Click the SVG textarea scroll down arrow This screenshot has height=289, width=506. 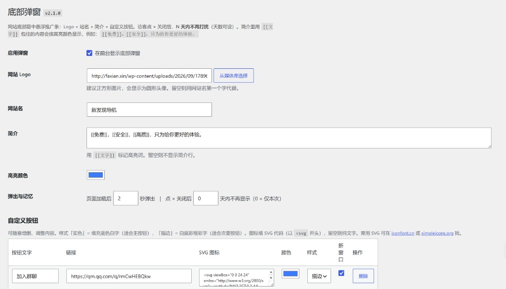271,278
